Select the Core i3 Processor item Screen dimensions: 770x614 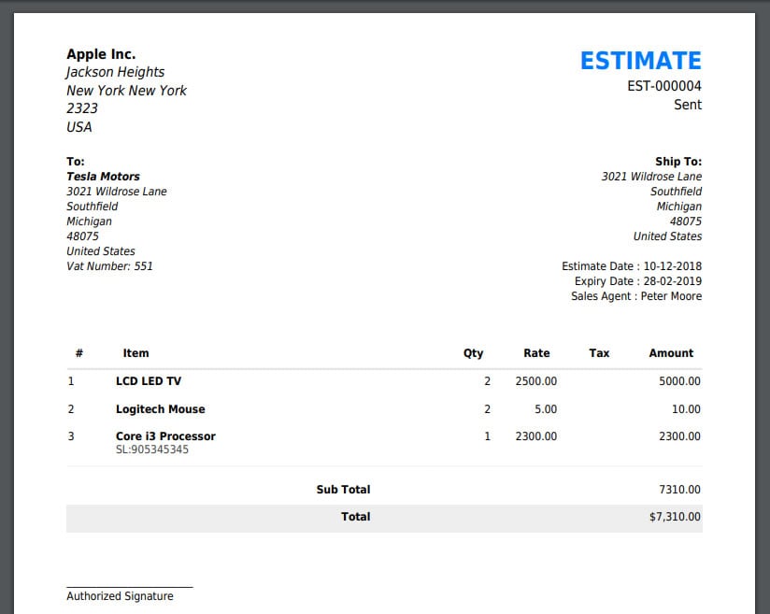click(x=165, y=436)
